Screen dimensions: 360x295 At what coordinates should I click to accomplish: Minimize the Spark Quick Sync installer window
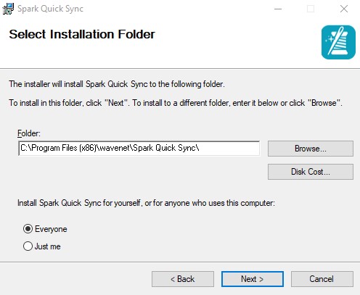pos(278,9)
